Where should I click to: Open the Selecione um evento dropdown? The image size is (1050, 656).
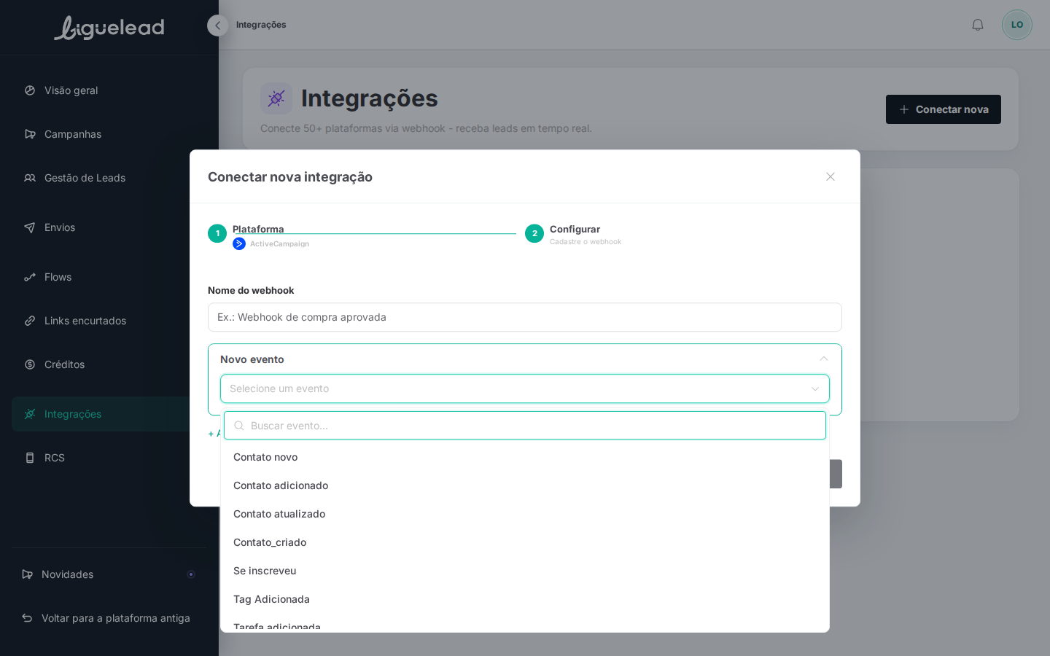(525, 388)
